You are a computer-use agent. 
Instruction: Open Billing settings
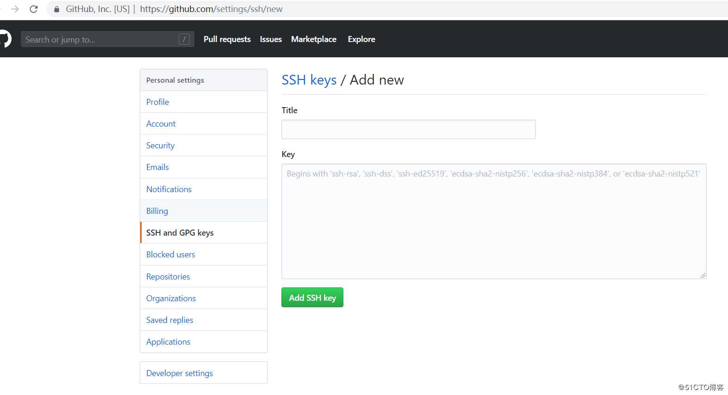pyautogui.click(x=204, y=211)
